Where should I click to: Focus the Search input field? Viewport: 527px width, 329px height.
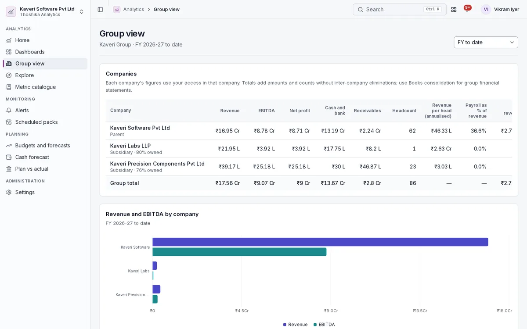(x=400, y=9)
